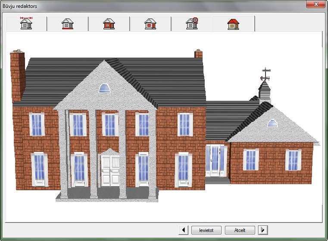Click the white front double door in preview

110,170
